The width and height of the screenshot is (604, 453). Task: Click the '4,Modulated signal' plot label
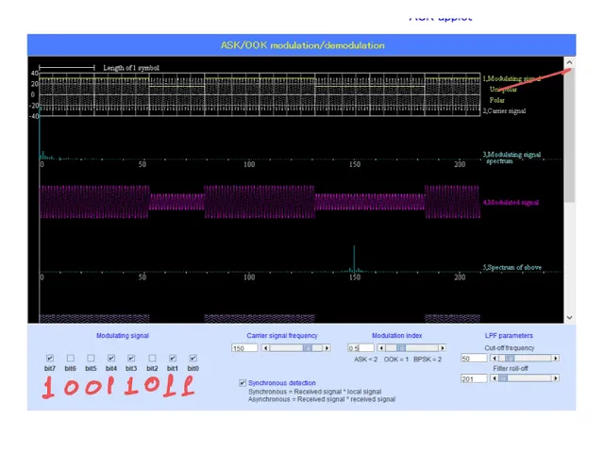coord(511,202)
